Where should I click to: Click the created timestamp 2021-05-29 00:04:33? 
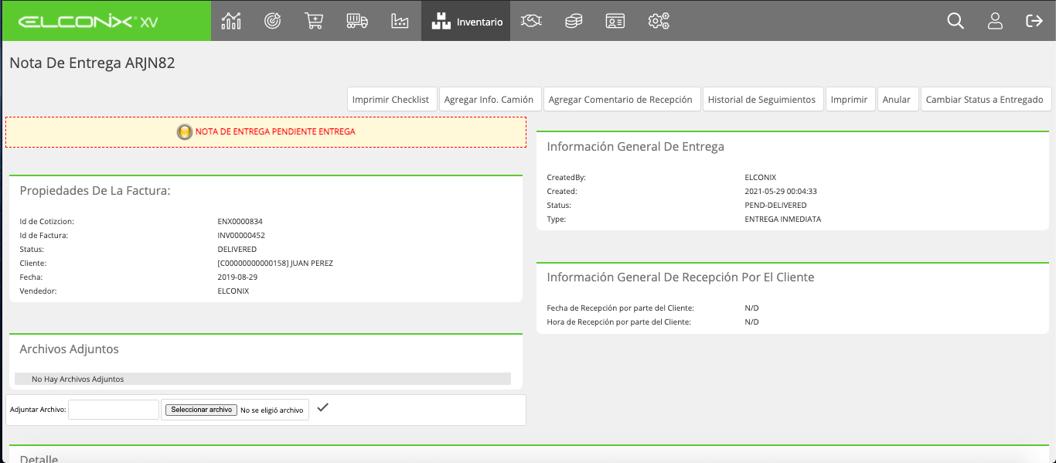781,191
